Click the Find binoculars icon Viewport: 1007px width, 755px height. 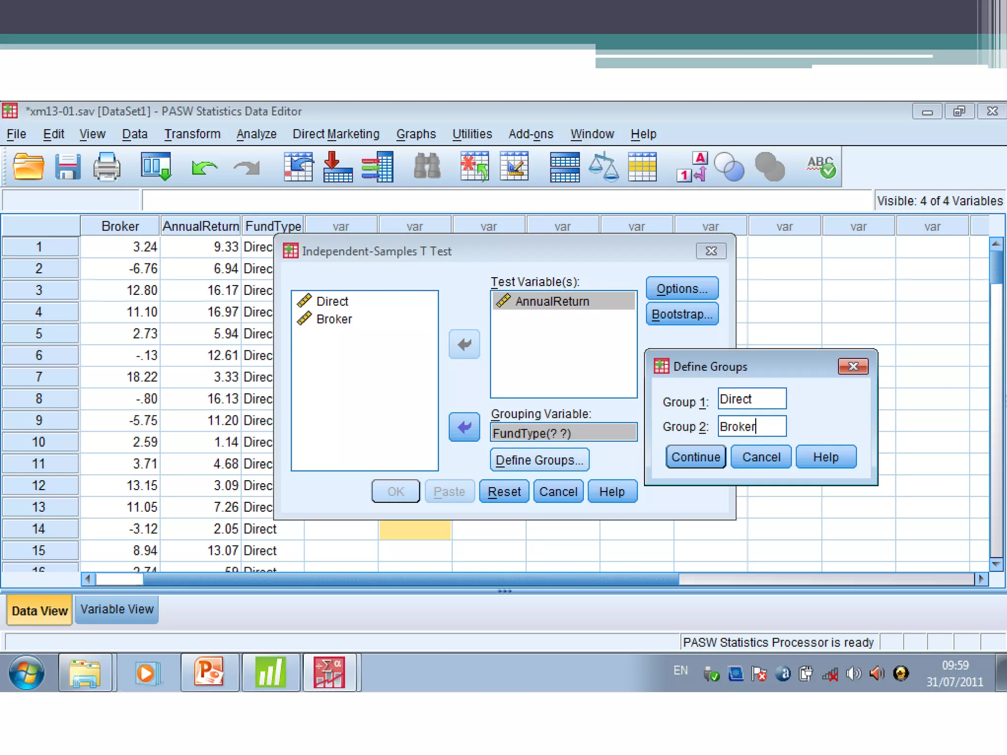(x=427, y=166)
